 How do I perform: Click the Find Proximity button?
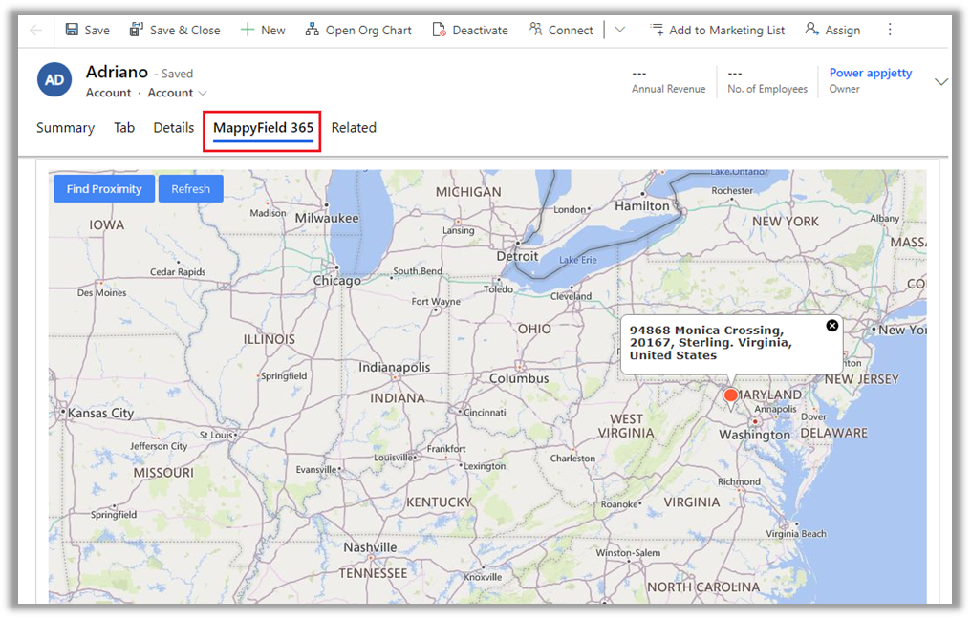click(x=103, y=189)
